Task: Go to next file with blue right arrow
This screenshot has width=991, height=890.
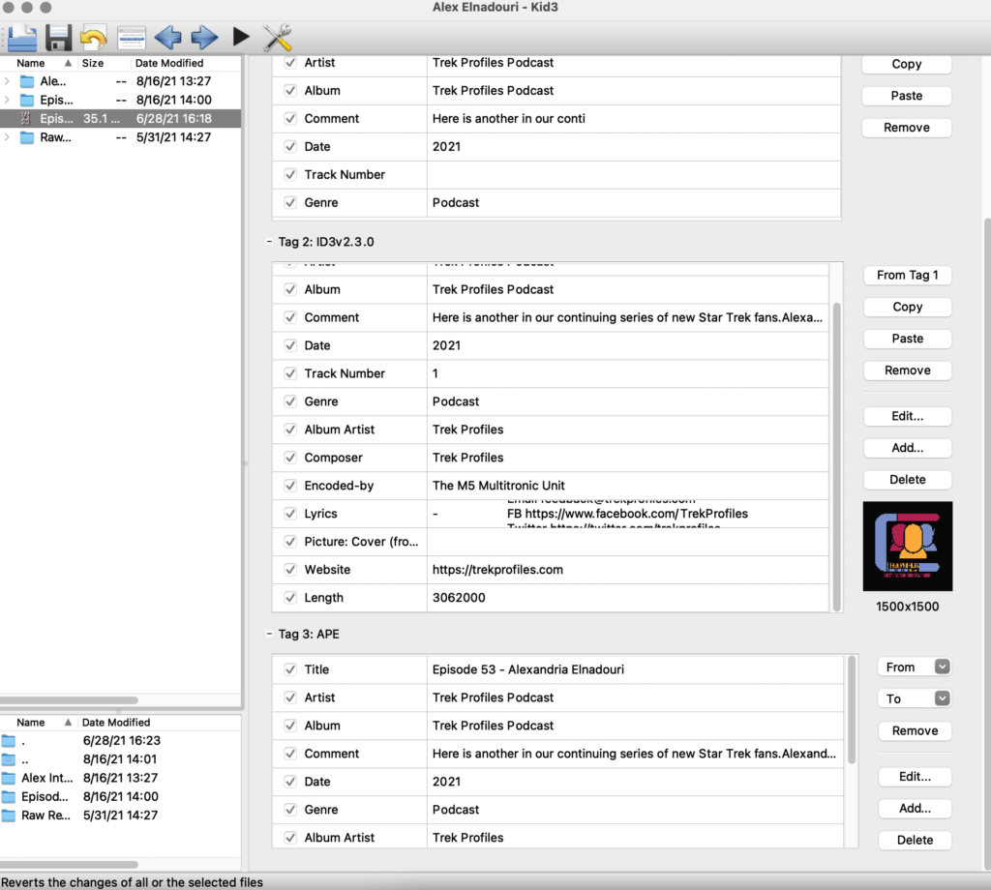Action: coord(204,38)
